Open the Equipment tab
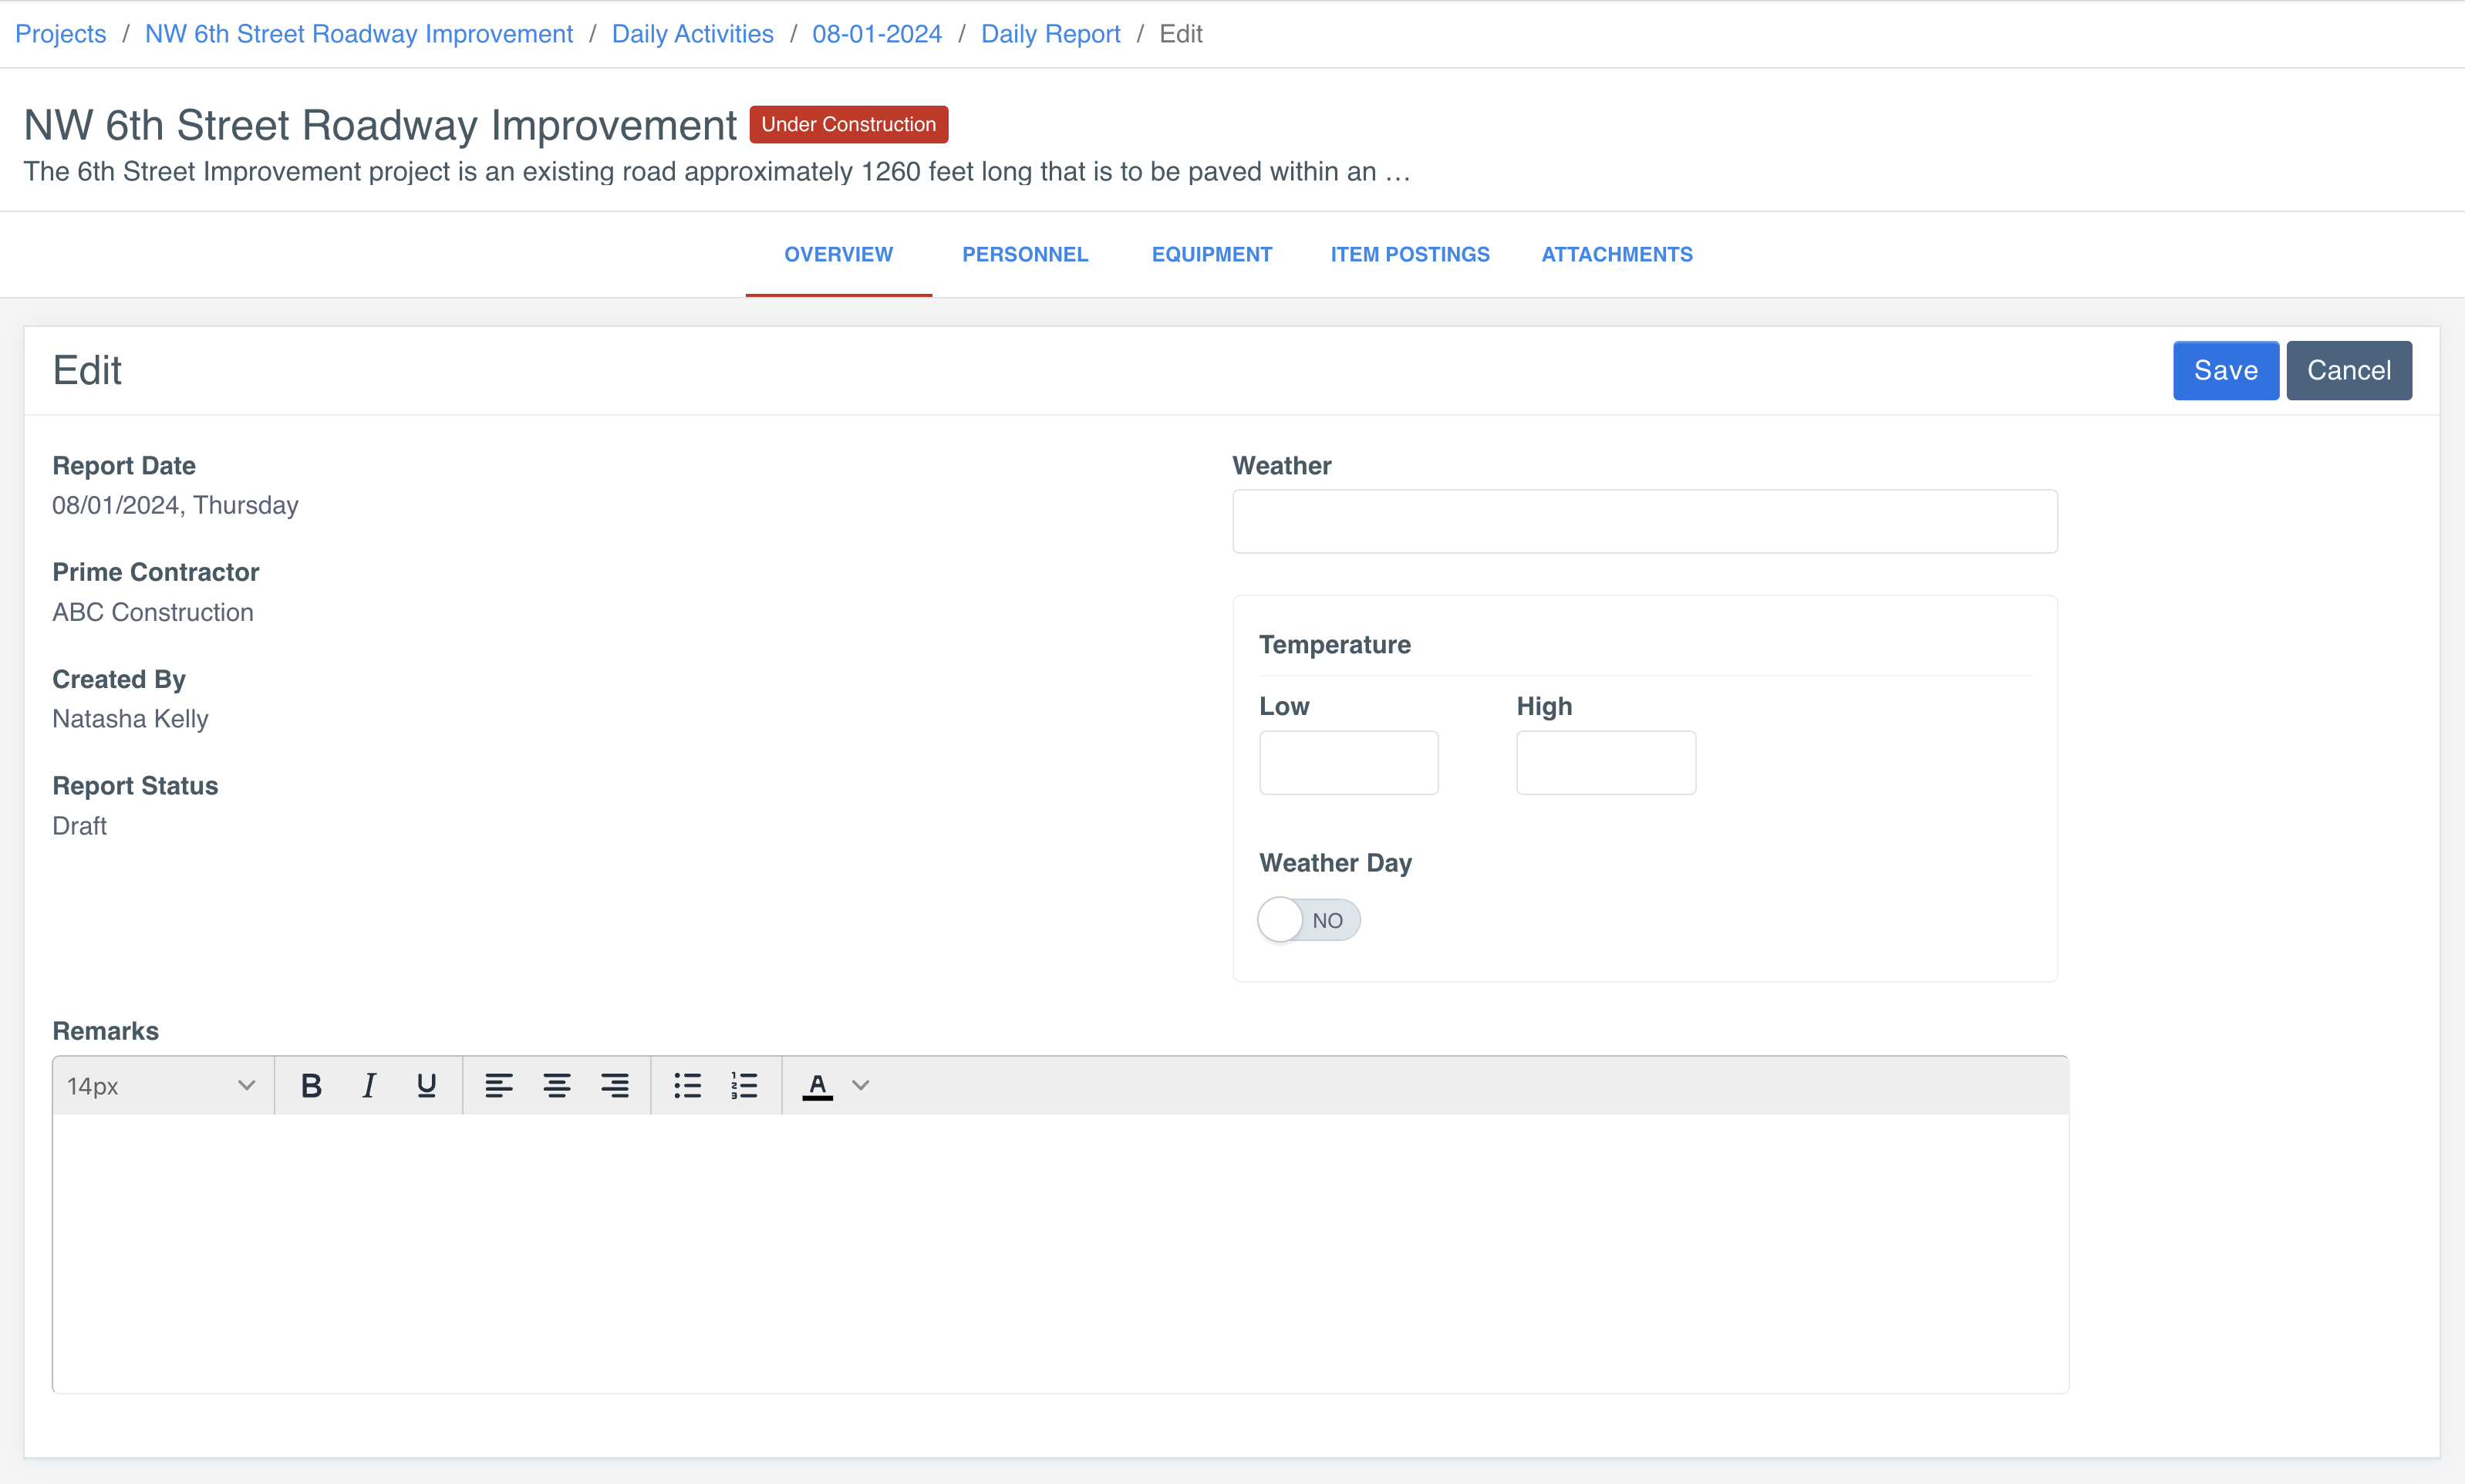The image size is (2465, 1484). [x=1211, y=254]
